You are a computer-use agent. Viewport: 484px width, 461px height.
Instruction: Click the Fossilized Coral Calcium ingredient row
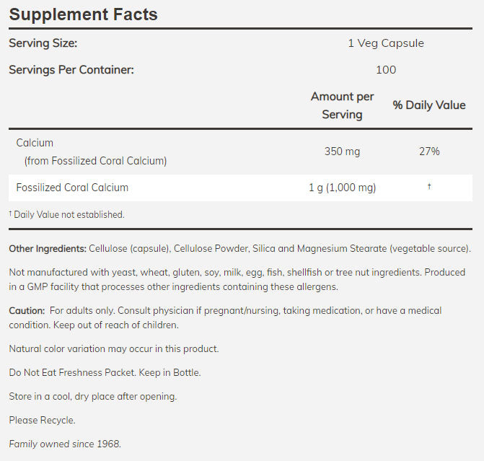pyautogui.click(x=72, y=188)
